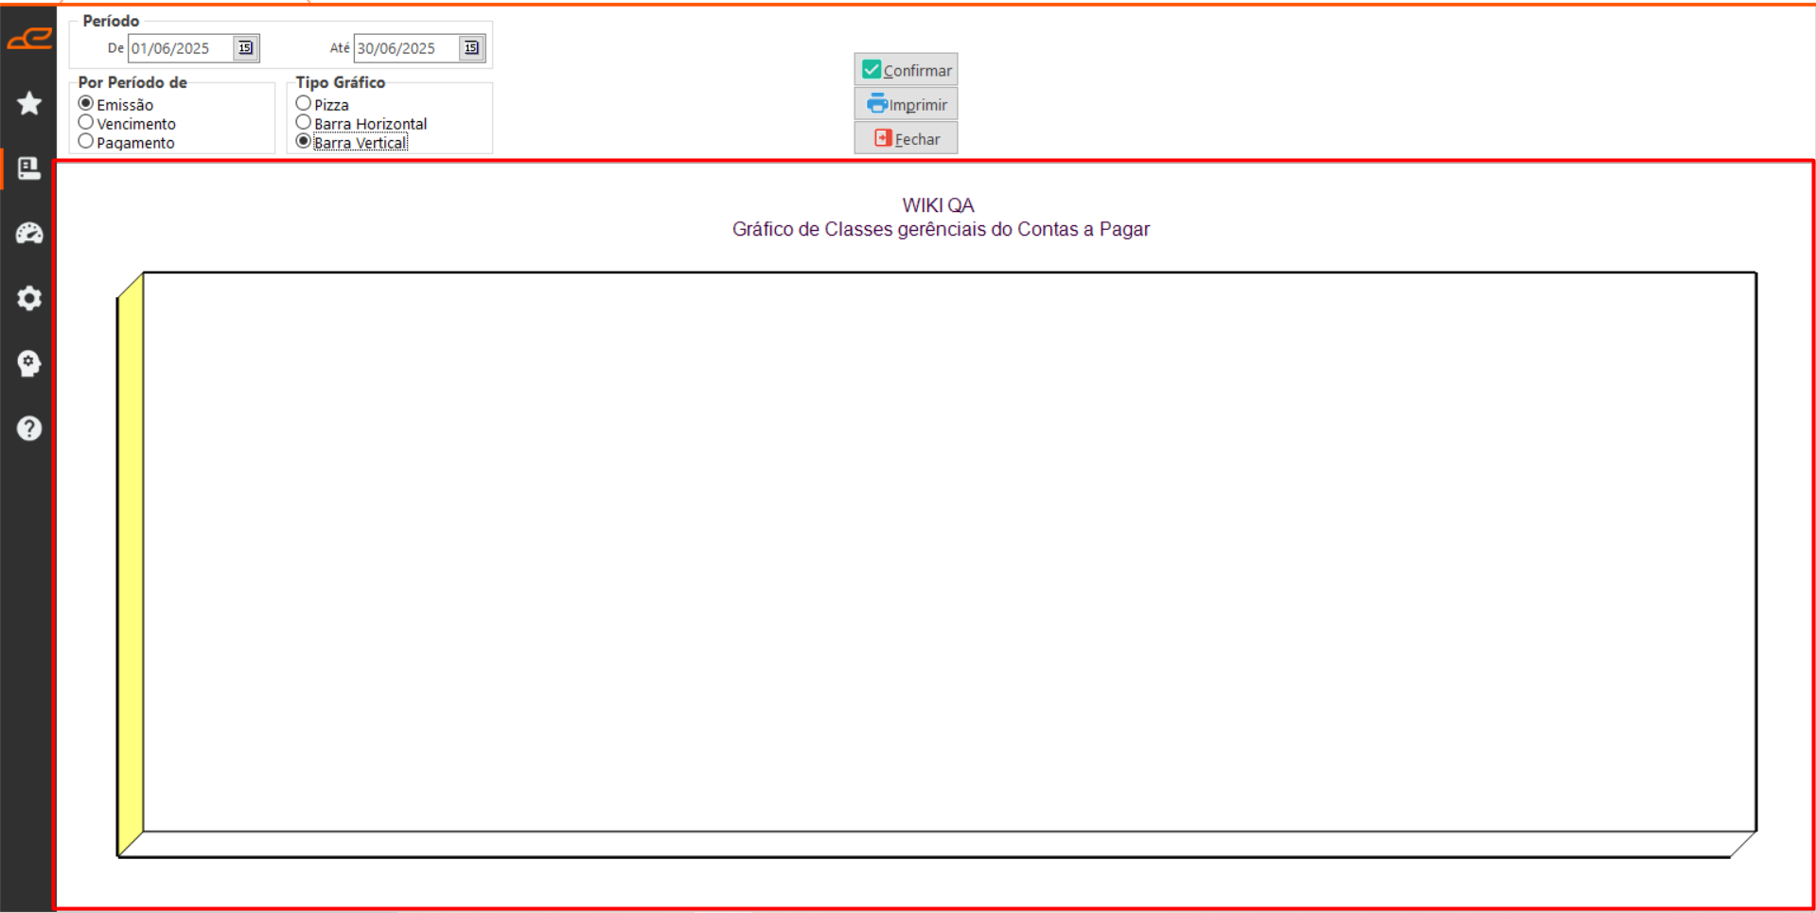Open the favorites star in sidebar
Screen dimensions: 1816x913
point(29,103)
